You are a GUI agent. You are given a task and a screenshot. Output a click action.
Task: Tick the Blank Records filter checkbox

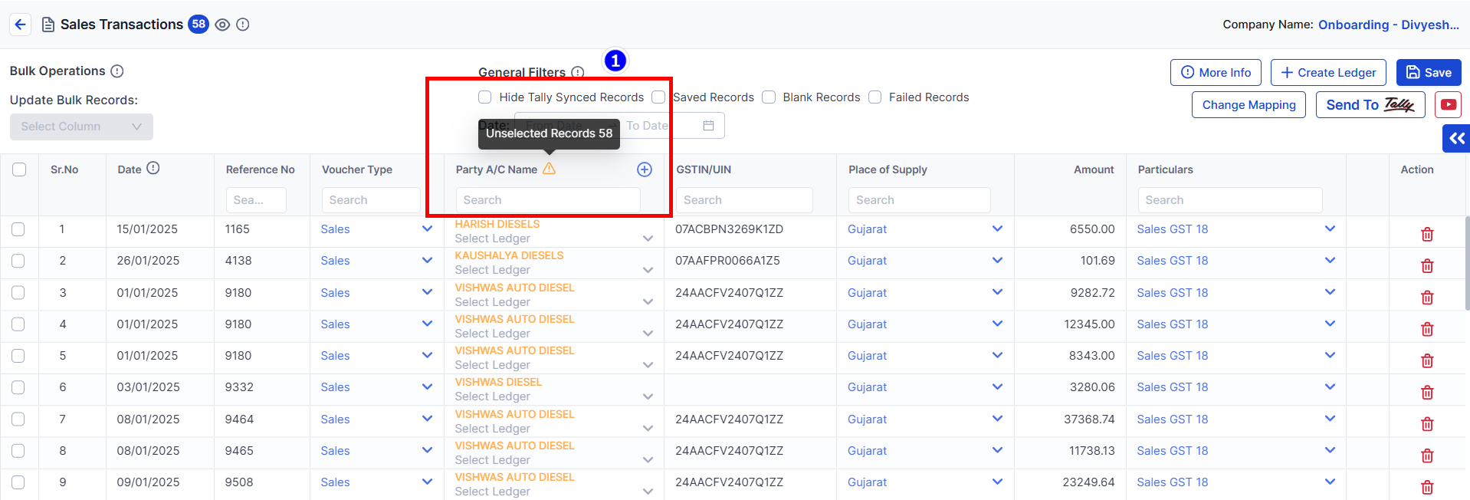point(769,97)
